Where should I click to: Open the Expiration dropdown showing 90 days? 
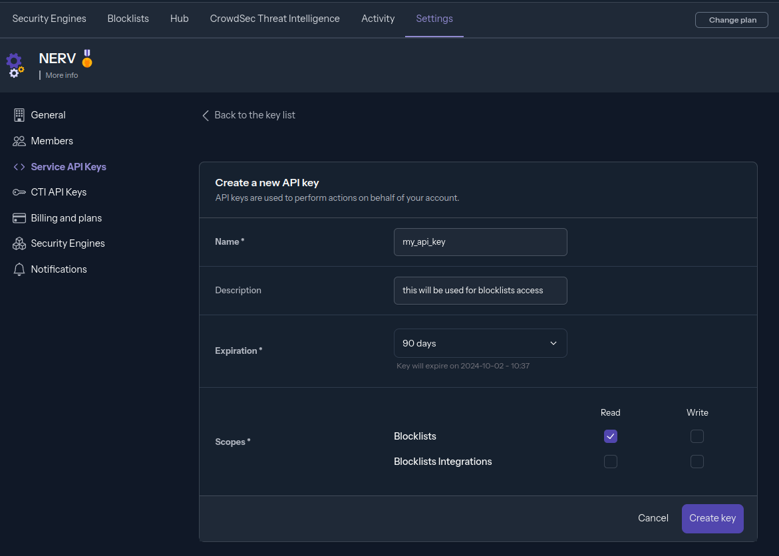coord(480,343)
